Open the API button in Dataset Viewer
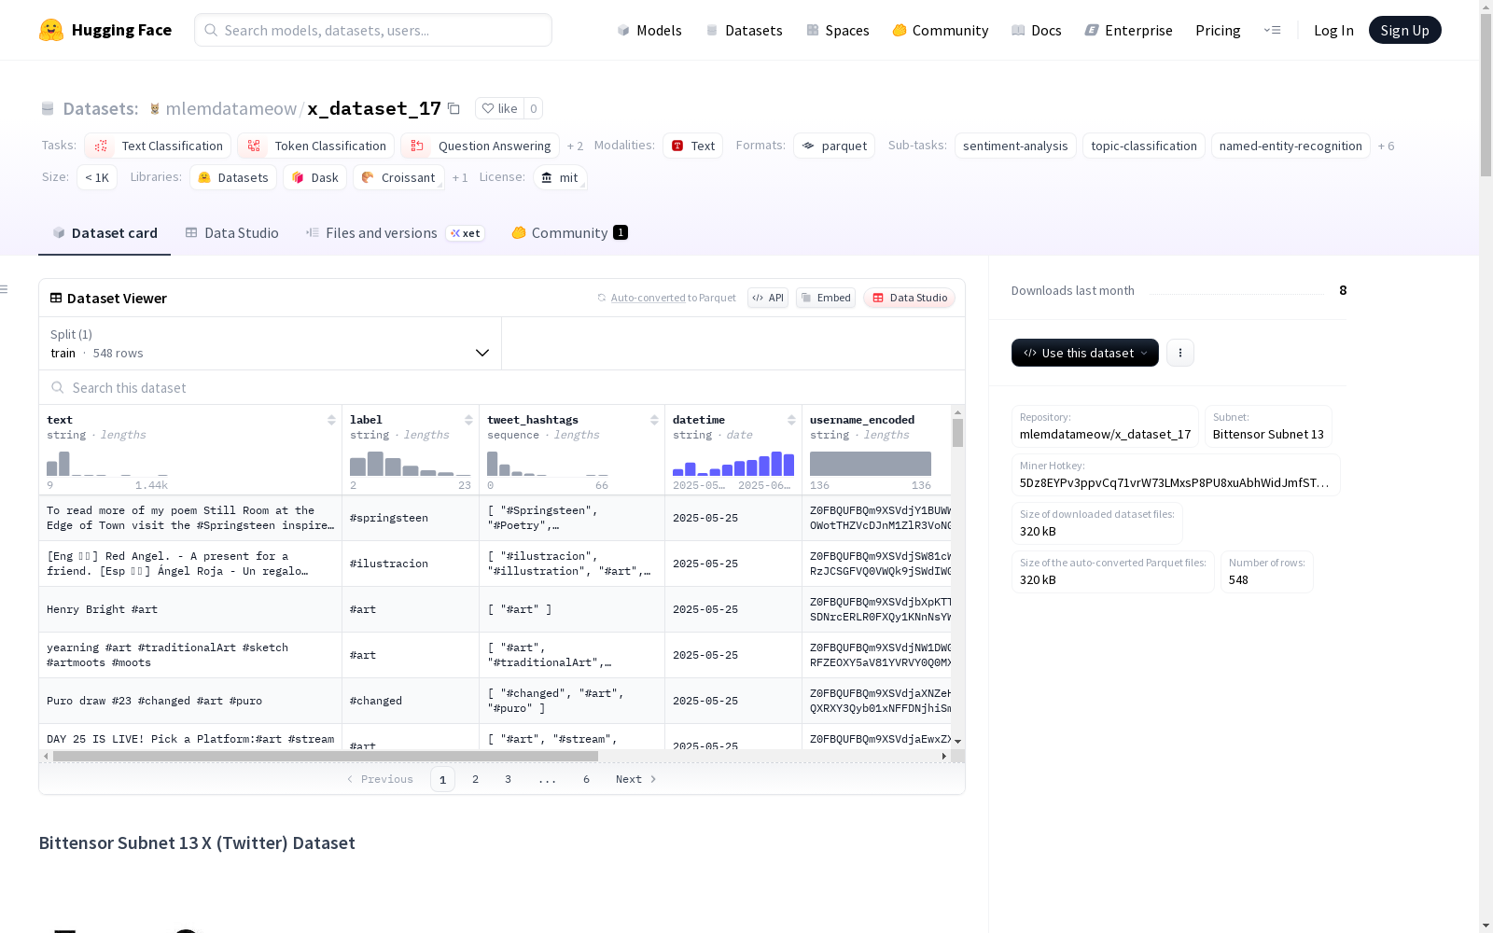The width and height of the screenshot is (1493, 933). pyautogui.click(x=768, y=298)
